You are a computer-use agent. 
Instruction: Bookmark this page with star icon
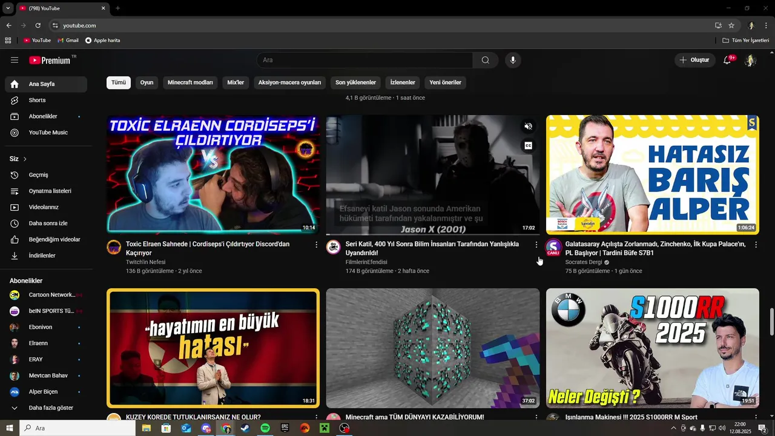click(x=731, y=25)
